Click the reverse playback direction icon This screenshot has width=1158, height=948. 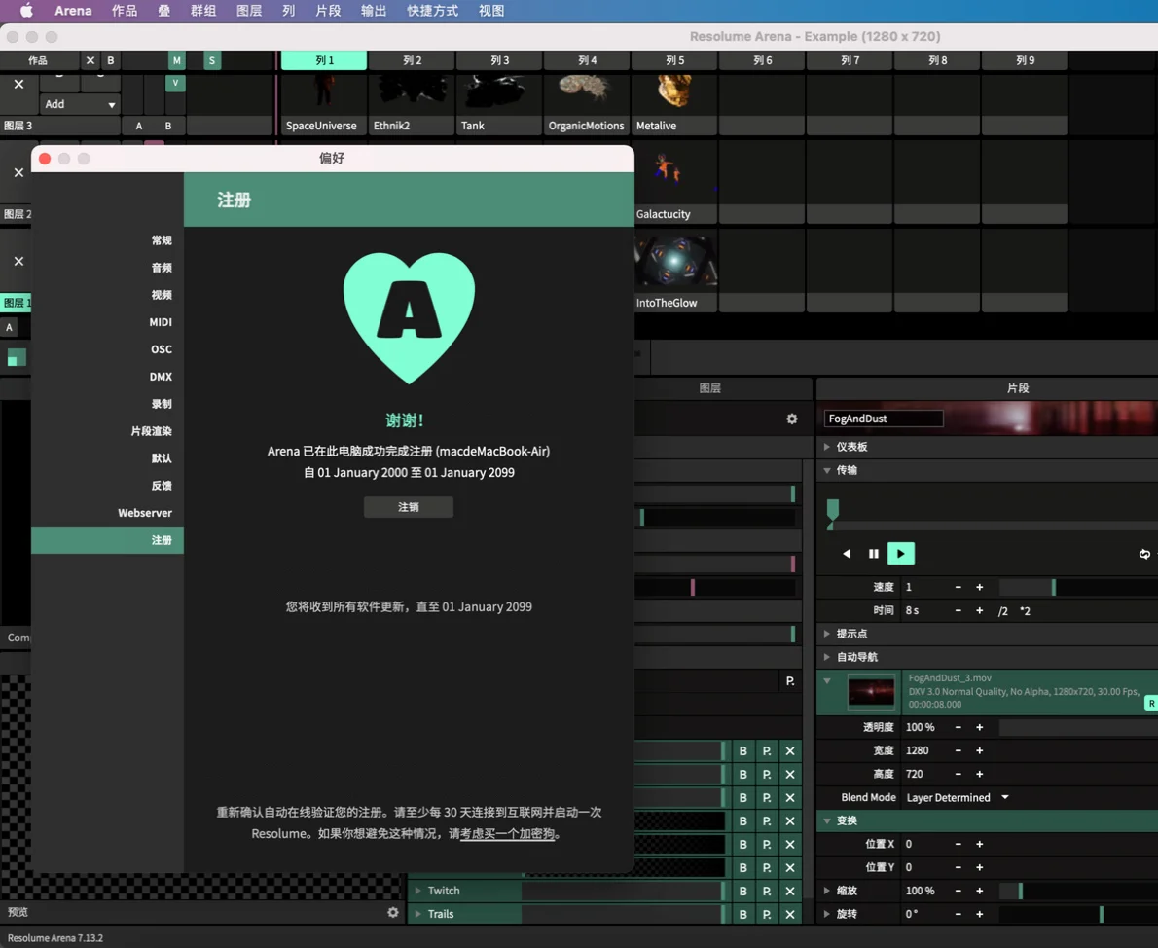846,553
